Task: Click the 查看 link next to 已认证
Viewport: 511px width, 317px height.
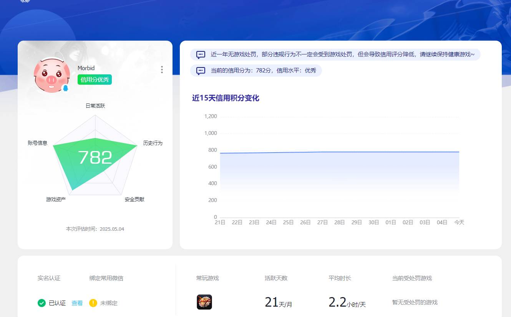Action: pos(77,303)
